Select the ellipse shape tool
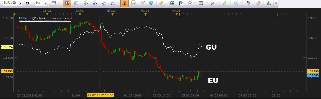The width and height of the screenshot is (321, 99). [x=236, y=3]
